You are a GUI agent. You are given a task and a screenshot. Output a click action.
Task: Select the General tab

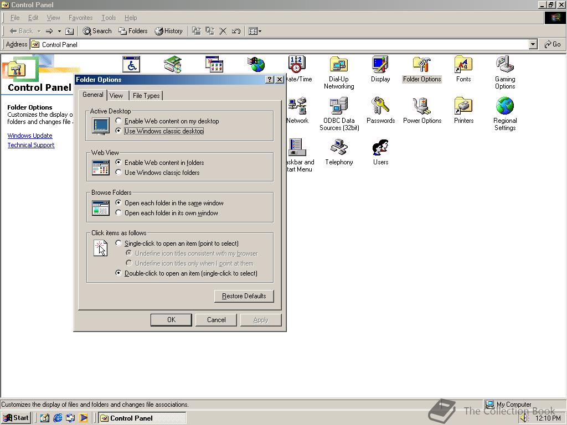(x=92, y=94)
